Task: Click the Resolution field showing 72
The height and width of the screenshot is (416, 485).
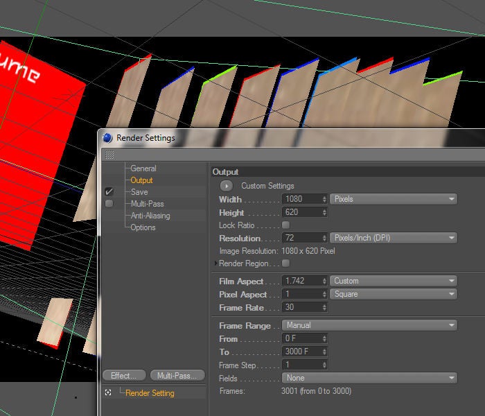Action: pyautogui.click(x=302, y=238)
